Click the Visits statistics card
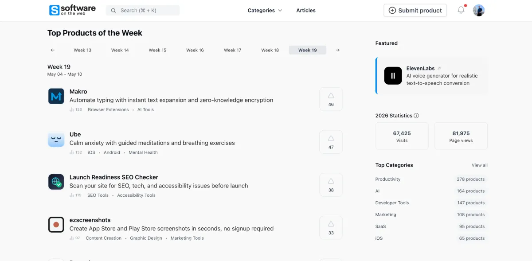The image size is (532, 261). click(x=402, y=136)
